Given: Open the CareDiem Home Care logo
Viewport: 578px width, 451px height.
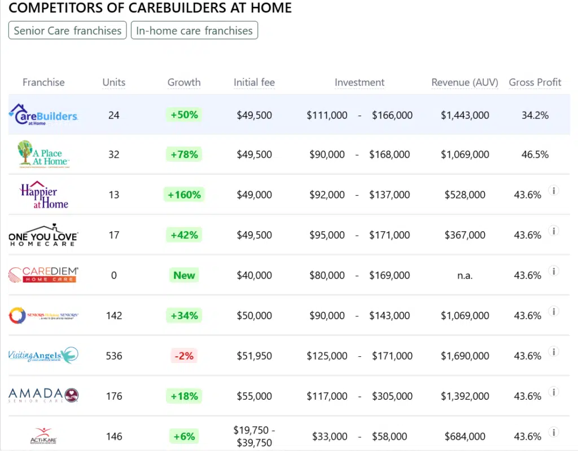Looking at the screenshot, I should 43,275.
